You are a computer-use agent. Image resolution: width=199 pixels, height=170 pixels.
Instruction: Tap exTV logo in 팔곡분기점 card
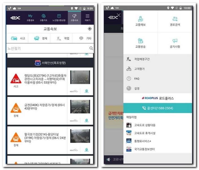(x=74, y=150)
